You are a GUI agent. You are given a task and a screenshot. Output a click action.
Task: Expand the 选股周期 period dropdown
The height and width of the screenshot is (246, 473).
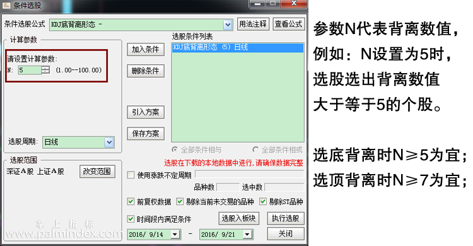point(109,142)
